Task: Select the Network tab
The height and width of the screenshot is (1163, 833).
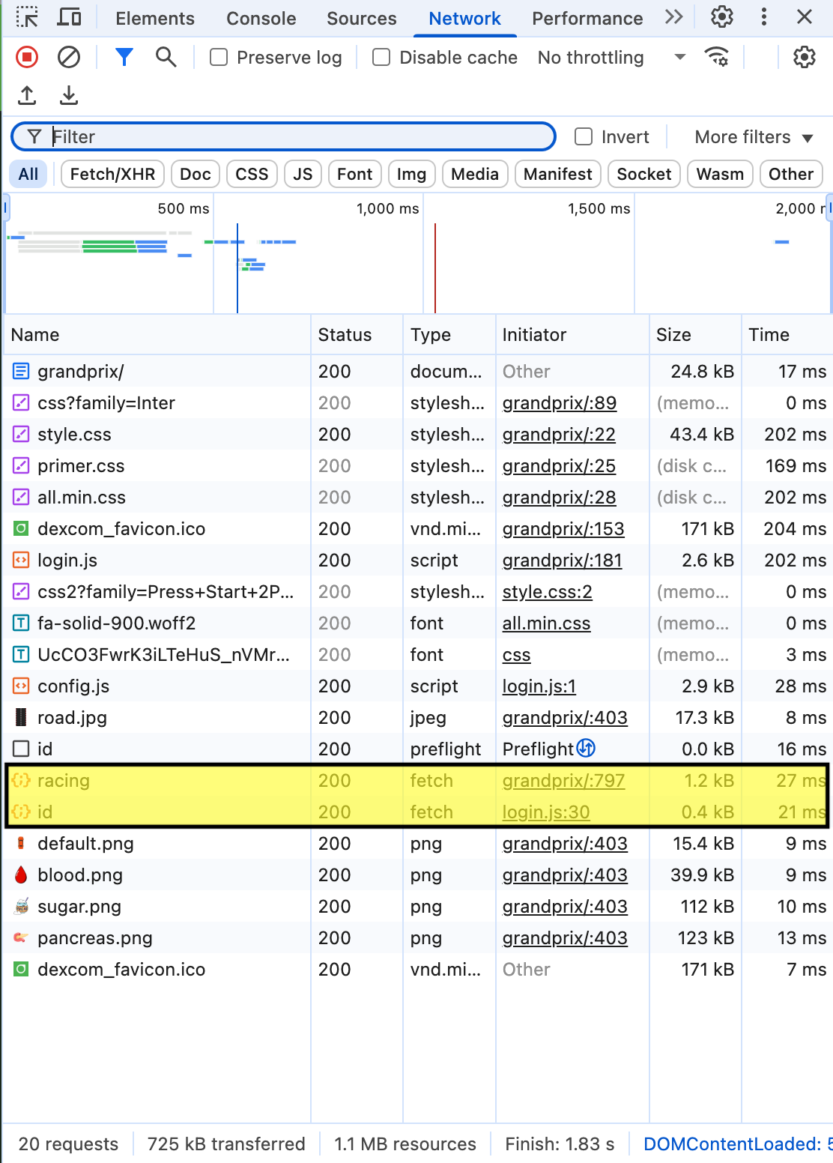Action: tap(464, 18)
